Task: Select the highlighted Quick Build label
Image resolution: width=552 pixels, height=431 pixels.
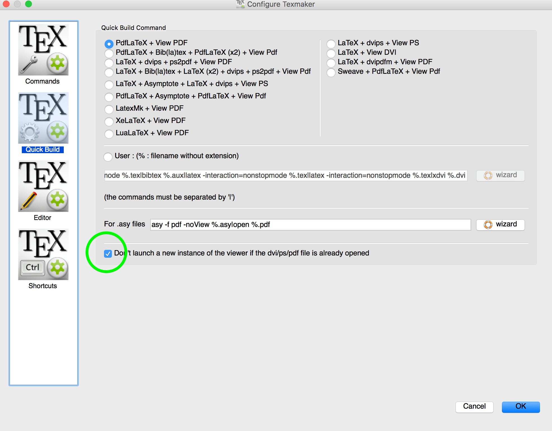Action: [43, 149]
